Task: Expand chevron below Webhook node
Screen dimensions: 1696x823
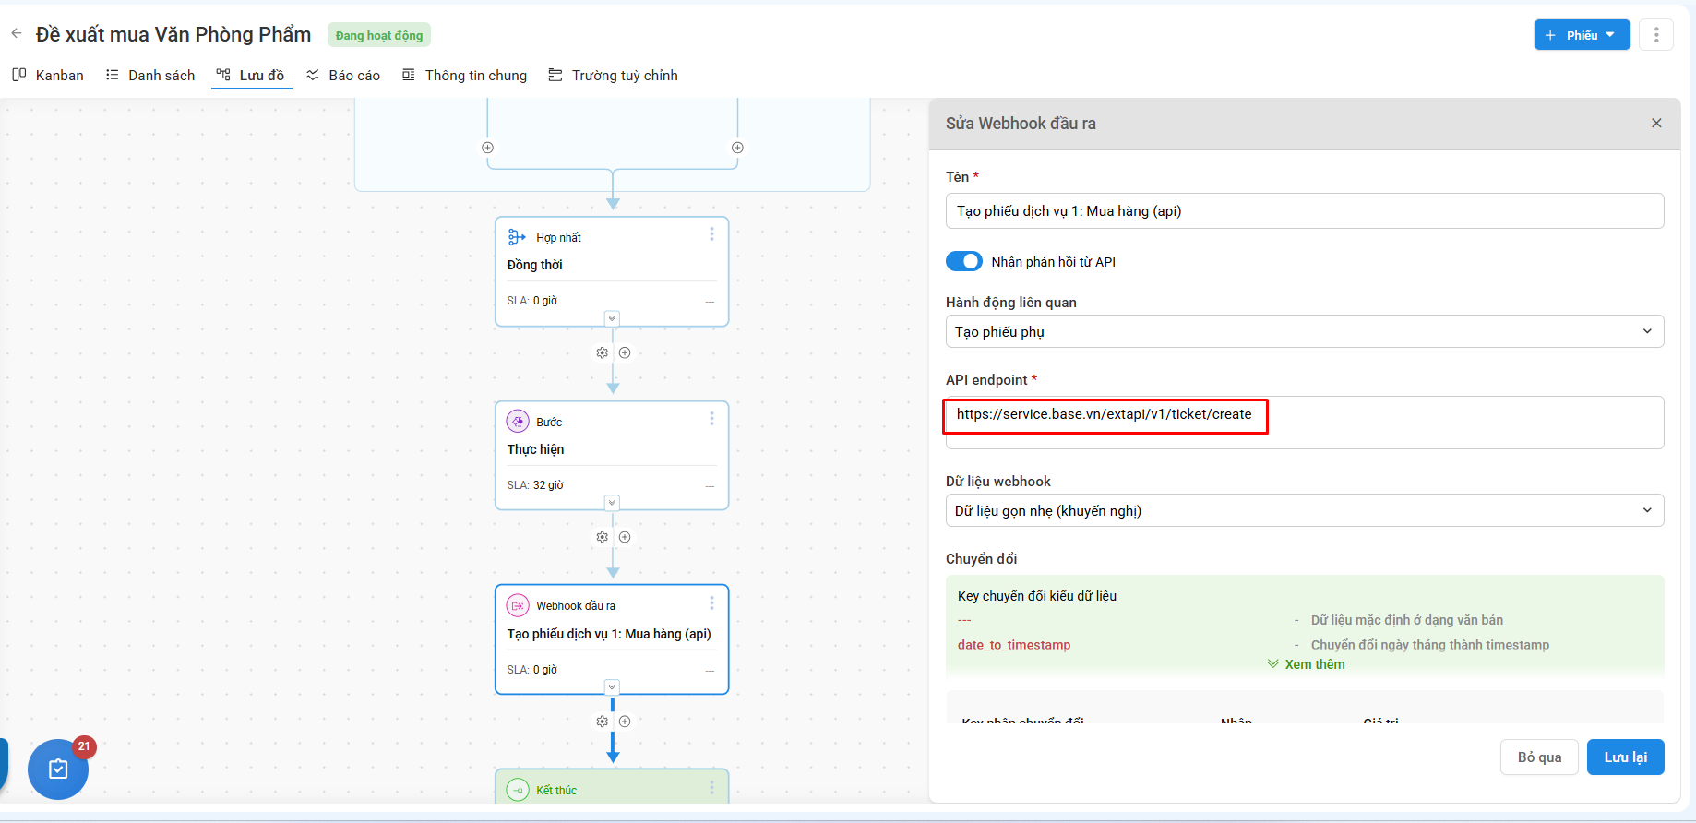Action: coord(612,687)
